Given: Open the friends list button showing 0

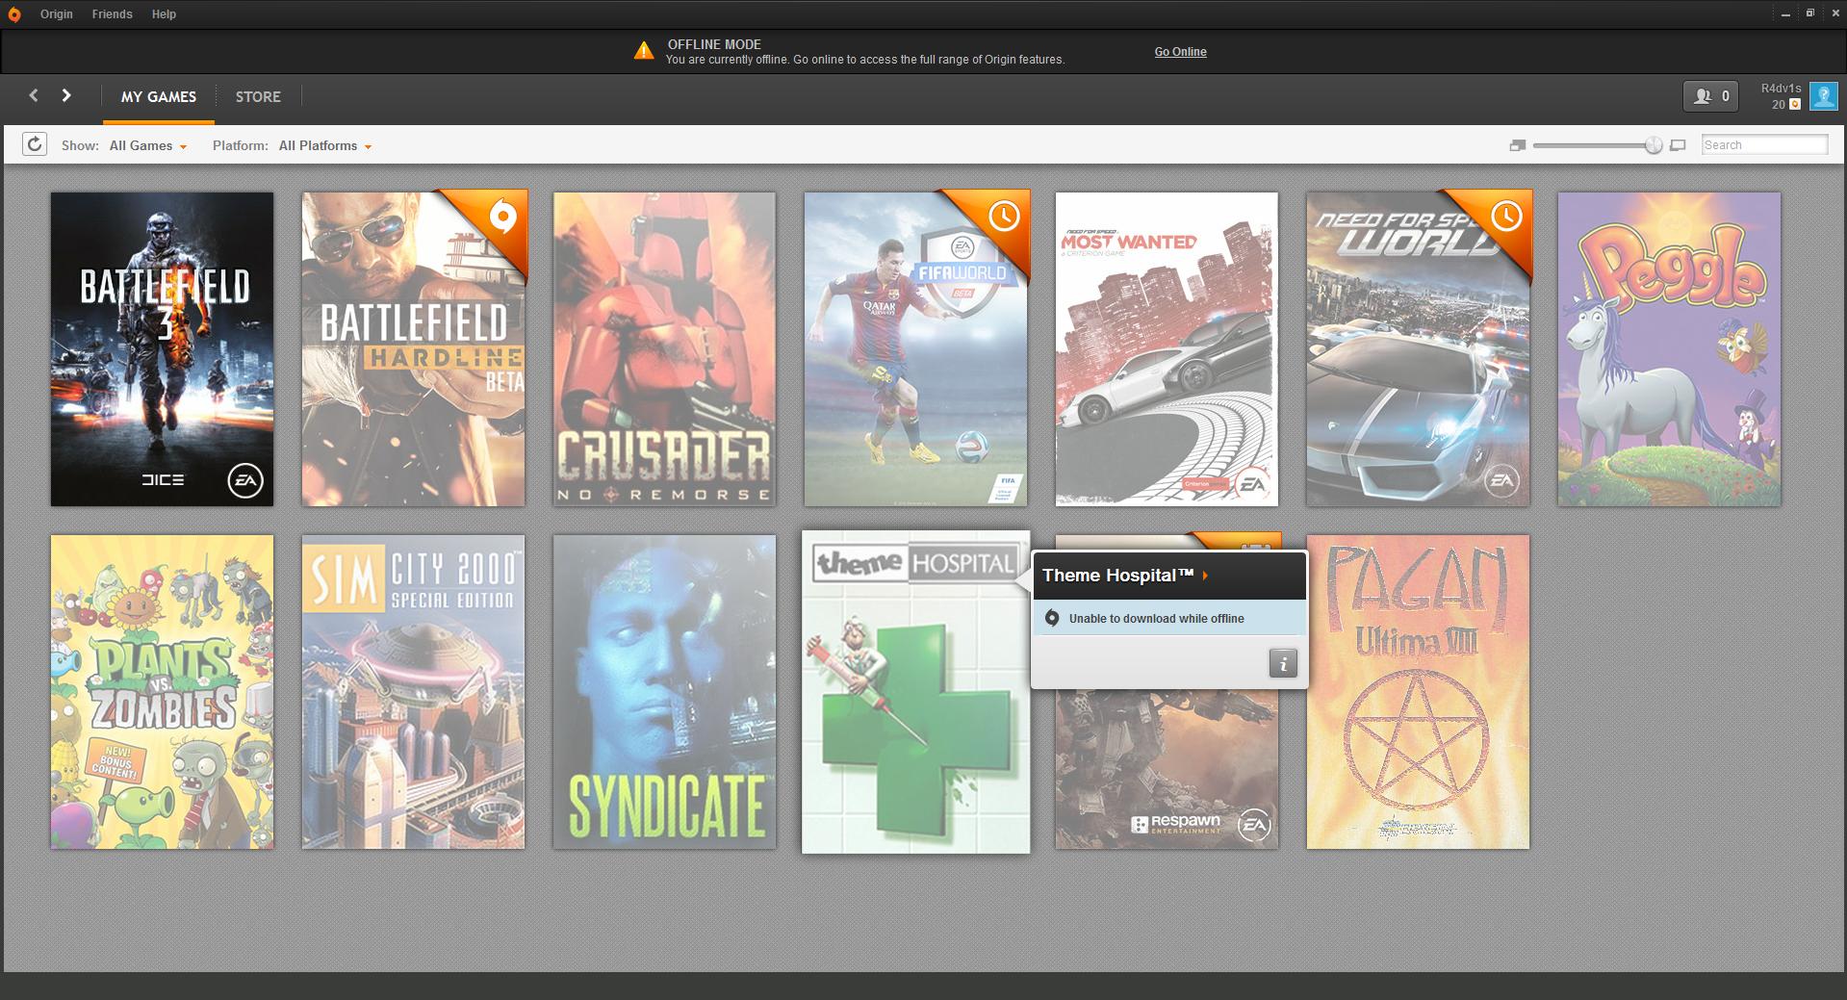Looking at the screenshot, I should [x=1710, y=96].
